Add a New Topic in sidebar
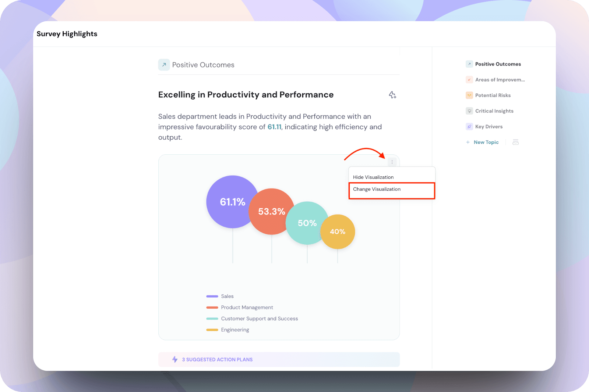Image resolution: width=589 pixels, height=392 pixels. coord(486,142)
